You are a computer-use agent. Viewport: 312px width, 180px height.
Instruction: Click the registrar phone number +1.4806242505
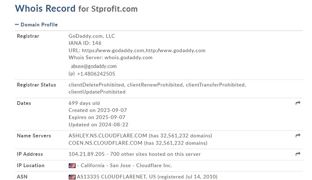click(96, 74)
